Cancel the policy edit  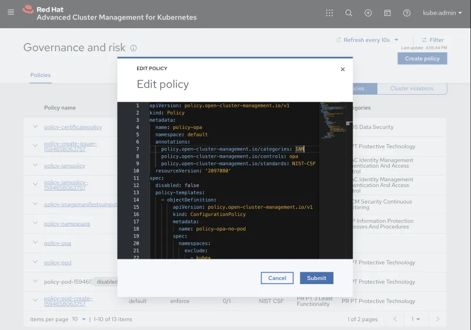point(277,278)
